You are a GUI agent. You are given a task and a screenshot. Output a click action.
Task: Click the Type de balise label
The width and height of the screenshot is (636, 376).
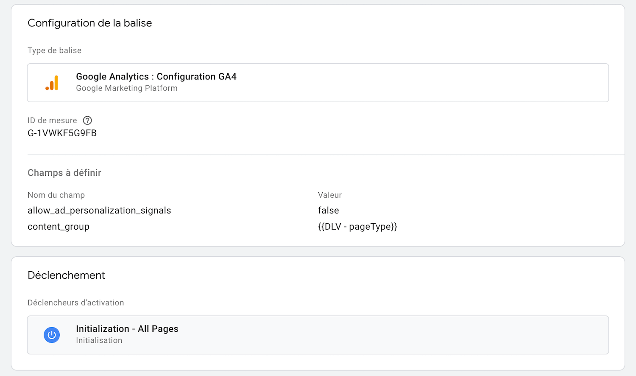coord(55,51)
